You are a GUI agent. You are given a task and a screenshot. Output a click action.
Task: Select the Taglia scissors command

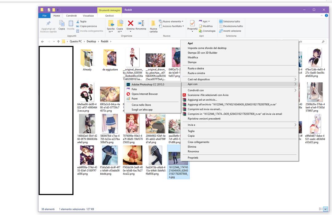click(x=81, y=21)
